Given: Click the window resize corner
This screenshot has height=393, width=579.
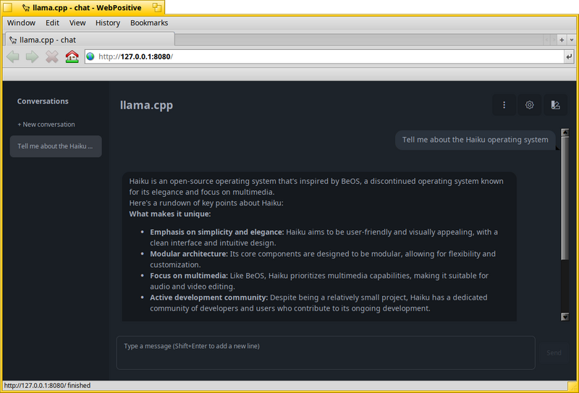Looking at the screenshot, I should (x=572, y=386).
